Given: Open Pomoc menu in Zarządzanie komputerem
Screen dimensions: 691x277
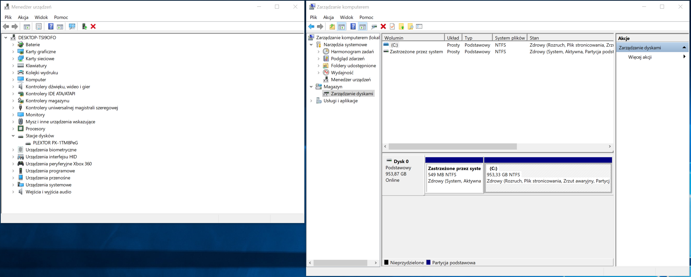Looking at the screenshot, I should coord(366,17).
